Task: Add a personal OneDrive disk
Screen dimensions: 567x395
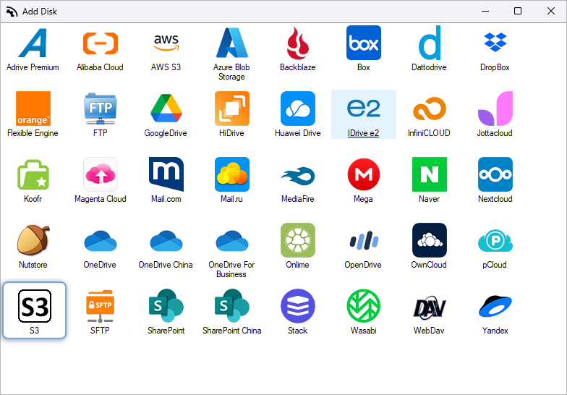Action: (x=100, y=240)
